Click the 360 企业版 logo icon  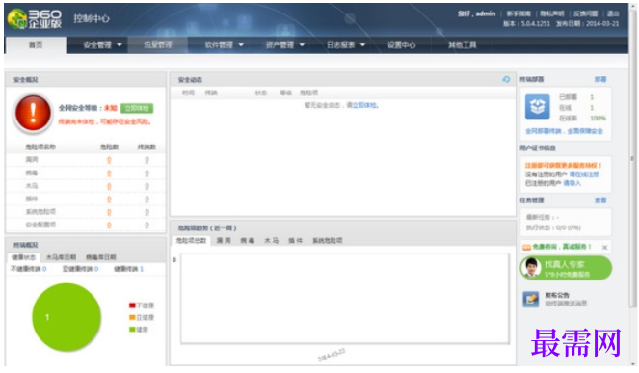click(x=17, y=18)
